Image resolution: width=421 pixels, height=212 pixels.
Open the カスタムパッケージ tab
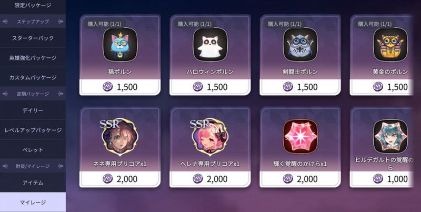(x=33, y=77)
